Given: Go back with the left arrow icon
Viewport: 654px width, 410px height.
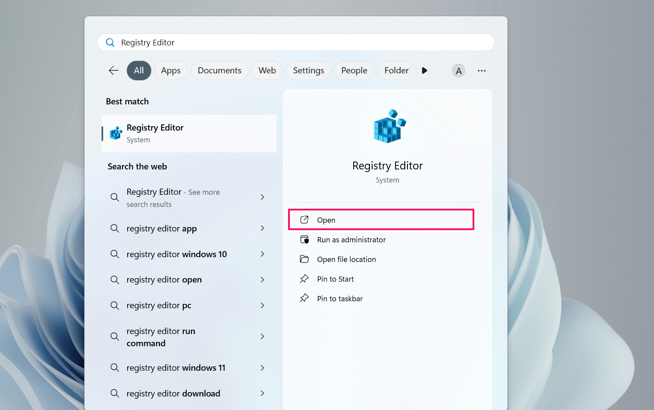Looking at the screenshot, I should point(114,71).
